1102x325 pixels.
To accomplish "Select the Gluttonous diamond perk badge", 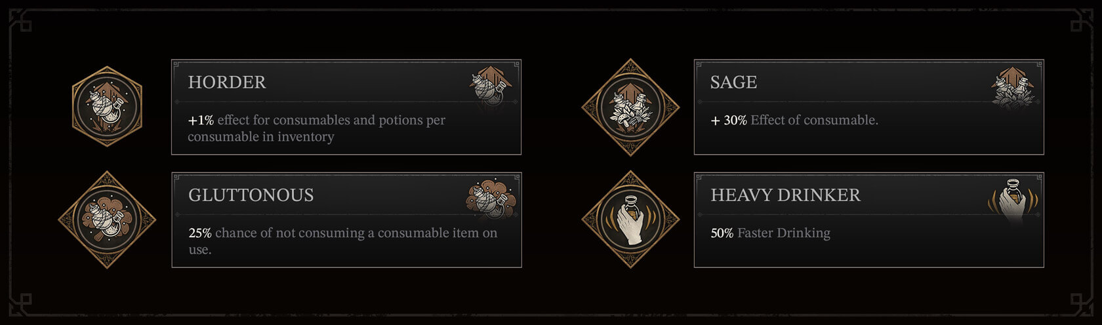I will click(107, 220).
